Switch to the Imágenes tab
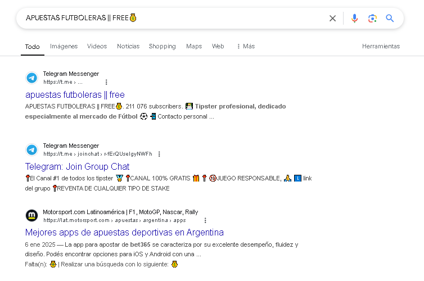 coord(64,47)
